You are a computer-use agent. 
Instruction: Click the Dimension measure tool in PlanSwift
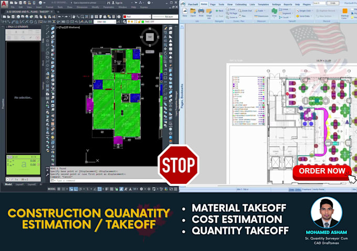coord(261,16)
